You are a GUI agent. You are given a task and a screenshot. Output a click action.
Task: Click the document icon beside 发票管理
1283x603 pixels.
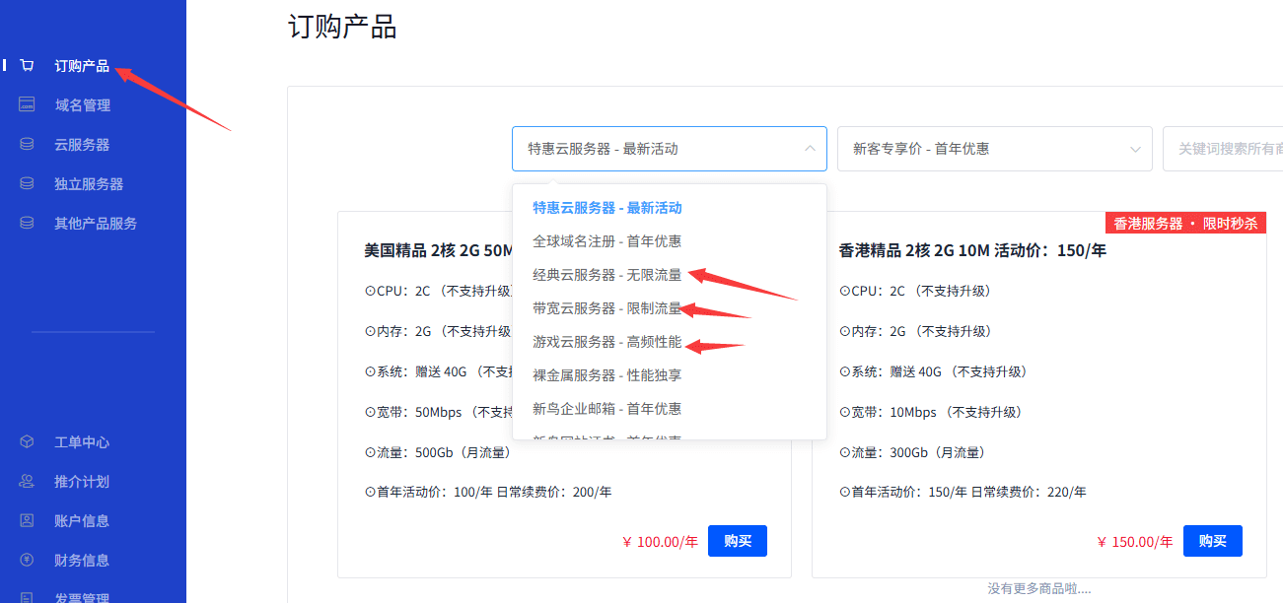(x=28, y=597)
